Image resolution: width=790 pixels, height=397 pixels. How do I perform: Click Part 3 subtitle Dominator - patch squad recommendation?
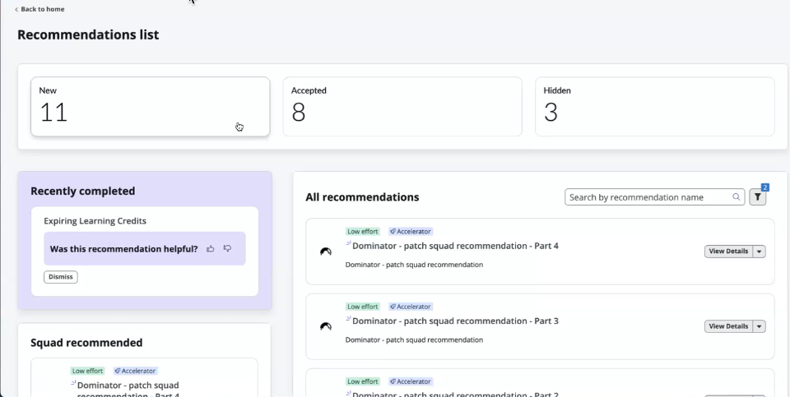(x=414, y=339)
